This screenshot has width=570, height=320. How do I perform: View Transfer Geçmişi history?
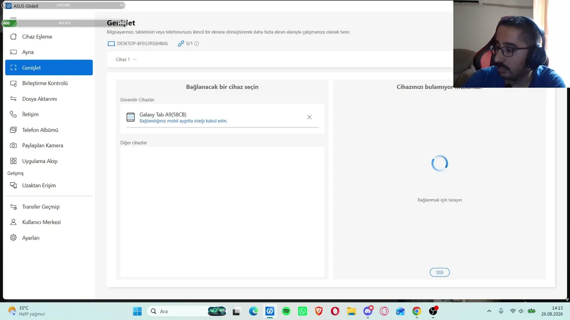pyautogui.click(x=49, y=207)
